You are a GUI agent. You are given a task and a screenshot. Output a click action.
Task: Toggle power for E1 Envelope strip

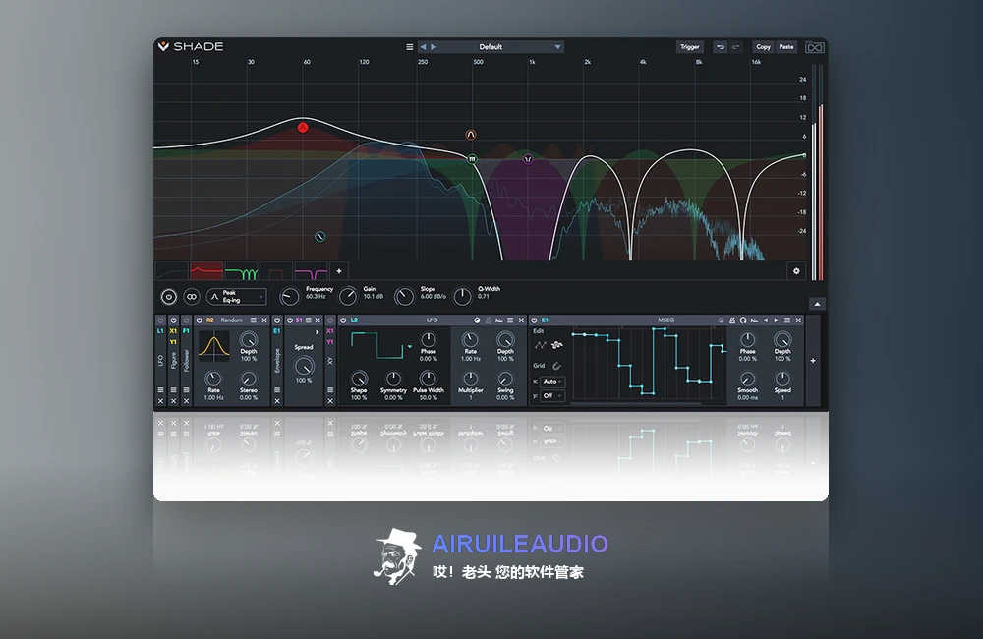click(x=277, y=320)
